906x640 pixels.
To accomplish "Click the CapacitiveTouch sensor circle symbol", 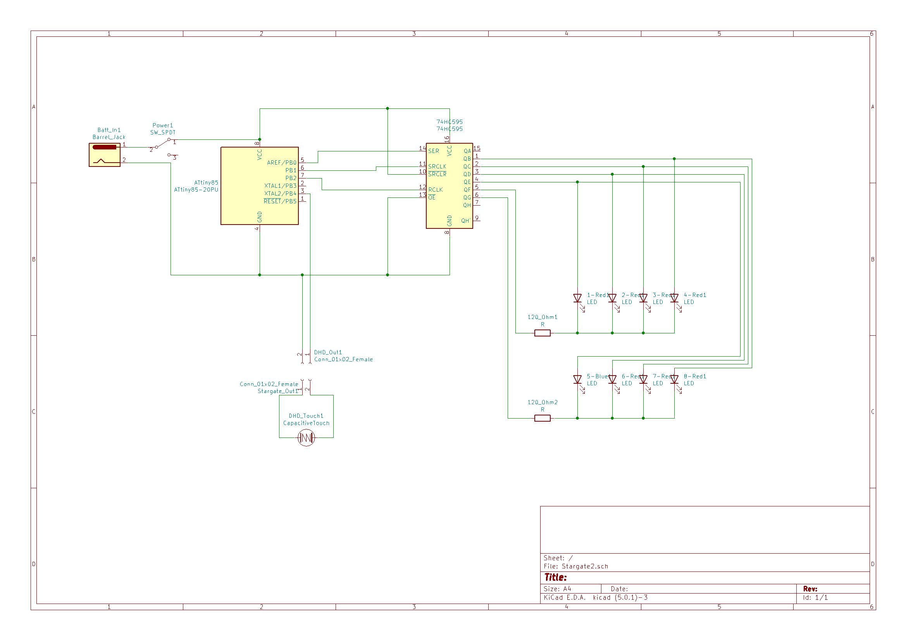I will [306, 438].
